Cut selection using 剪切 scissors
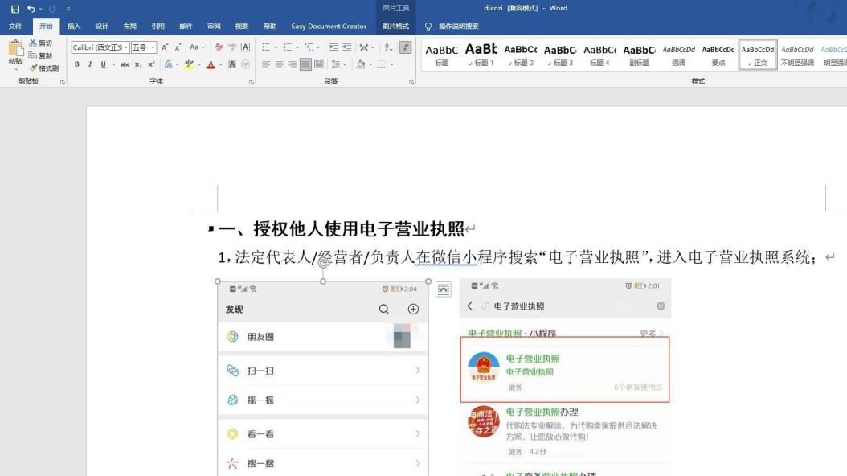 (x=41, y=43)
